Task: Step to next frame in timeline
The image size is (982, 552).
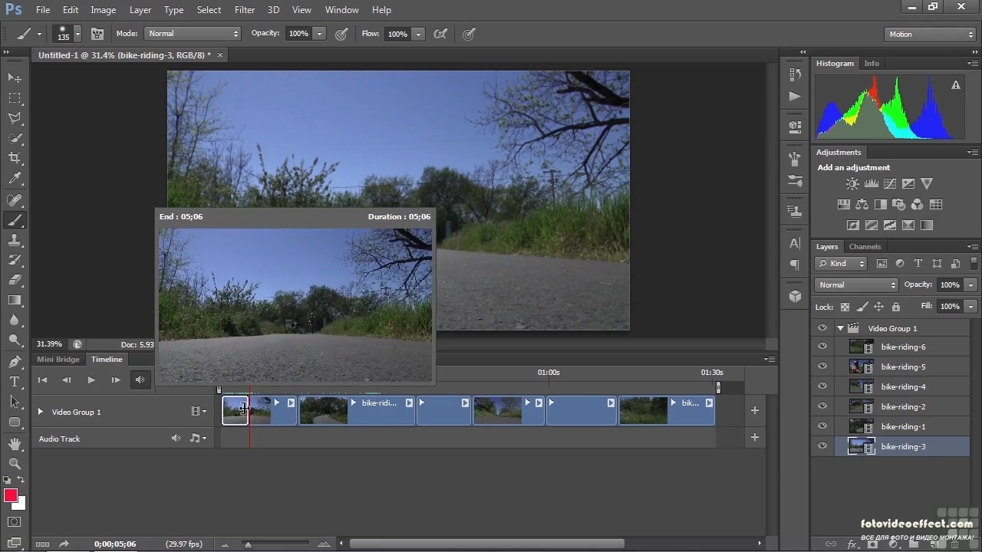Action: click(115, 379)
